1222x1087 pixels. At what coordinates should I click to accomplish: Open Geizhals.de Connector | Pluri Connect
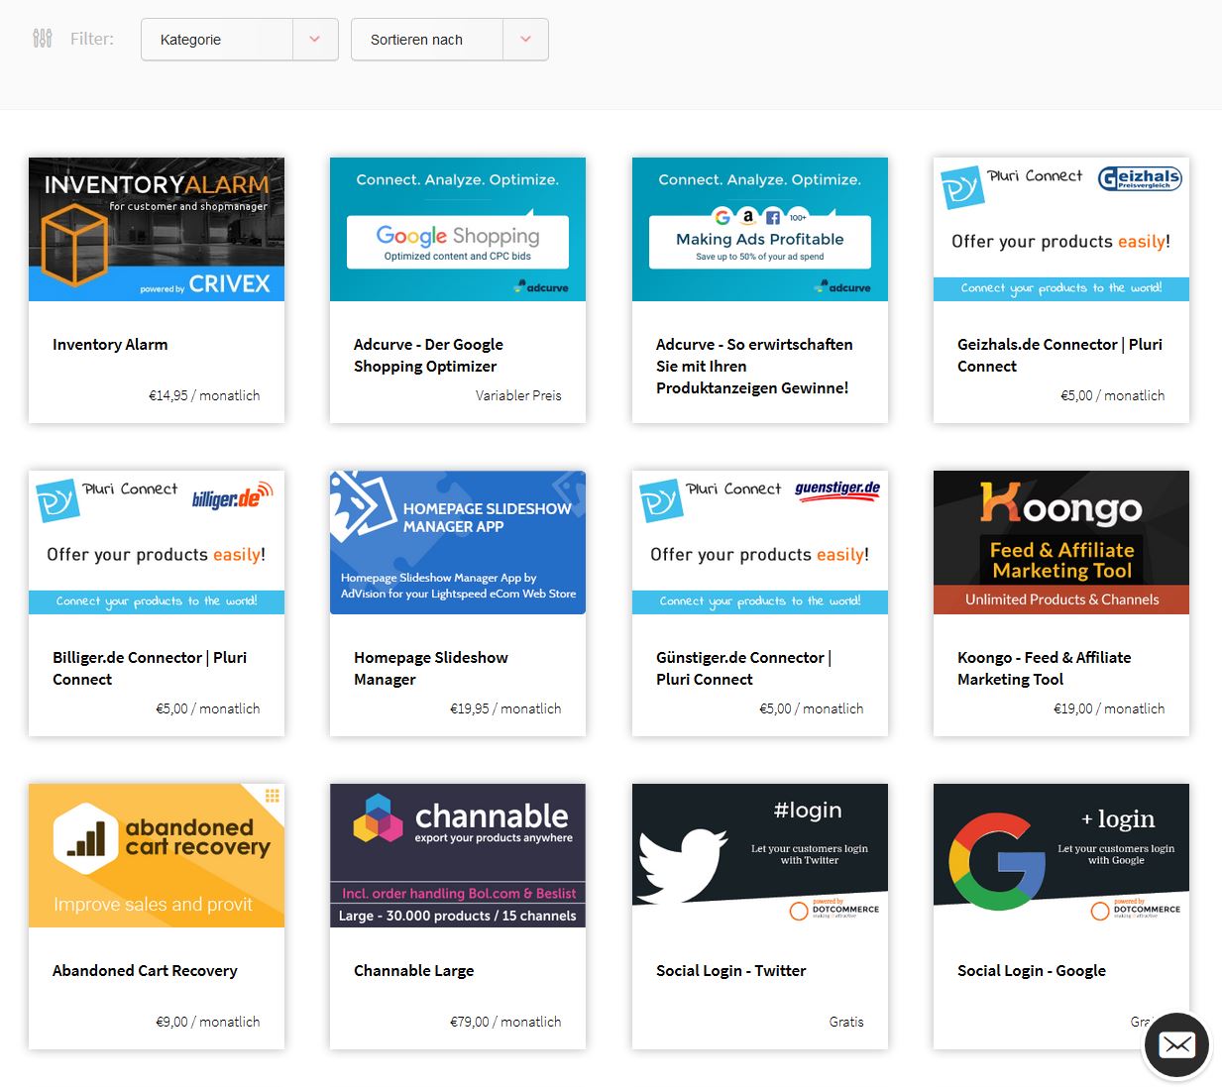click(x=1059, y=356)
